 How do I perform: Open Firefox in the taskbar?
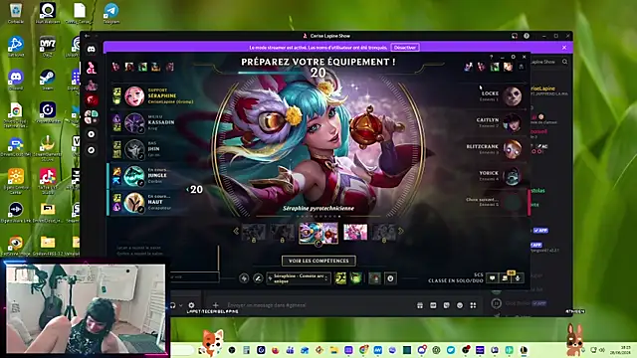coord(275,350)
